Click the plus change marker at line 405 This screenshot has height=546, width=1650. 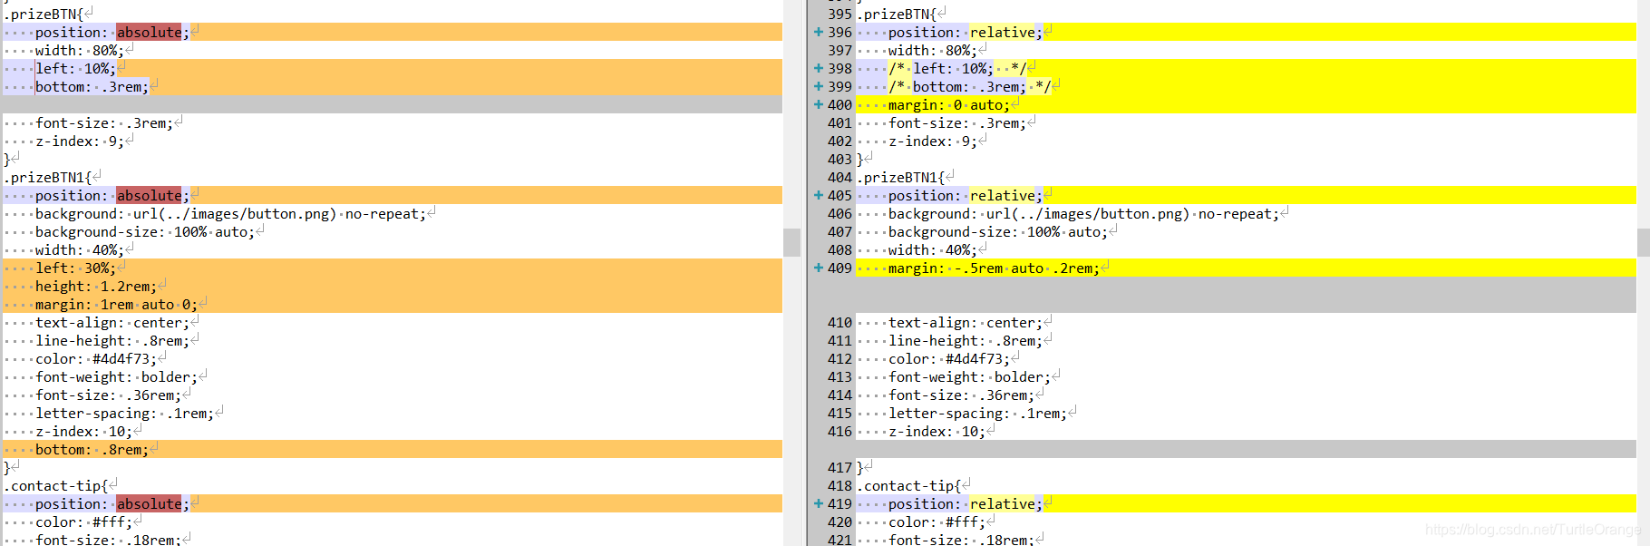[819, 195]
